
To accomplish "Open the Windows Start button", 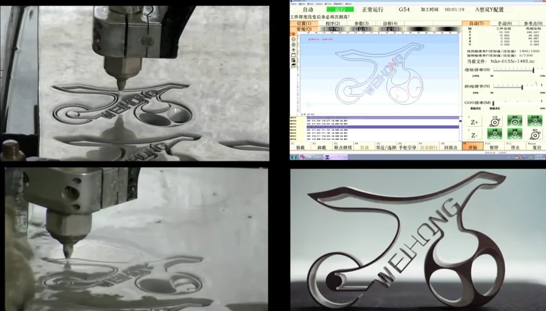I will pos(294,157).
